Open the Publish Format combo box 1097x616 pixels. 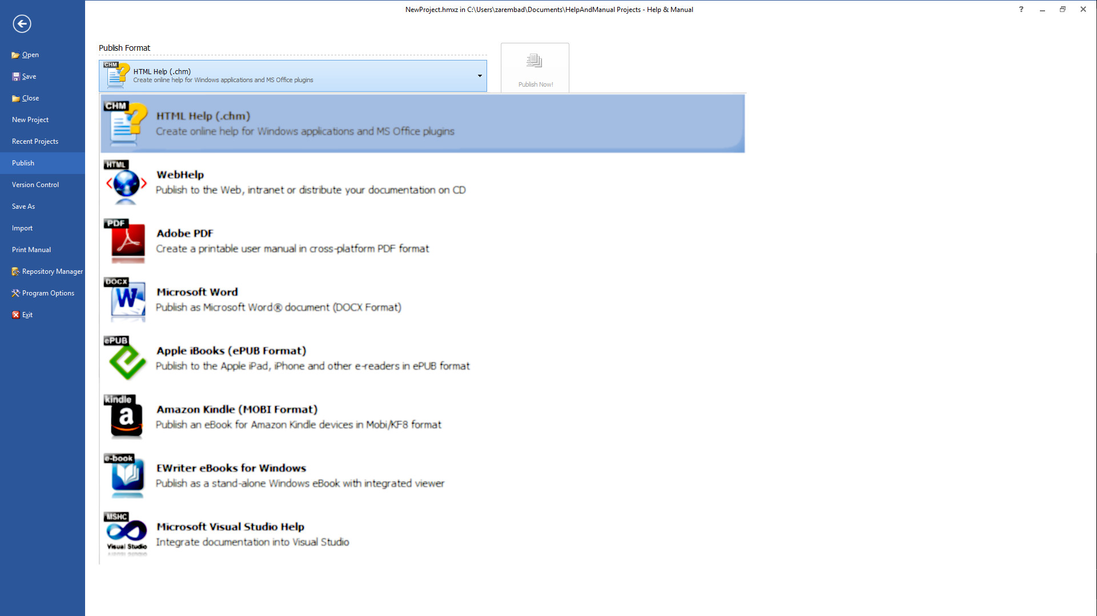click(293, 76)
